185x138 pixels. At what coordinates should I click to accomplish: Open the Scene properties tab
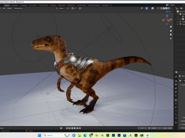(x=176, y=92)
